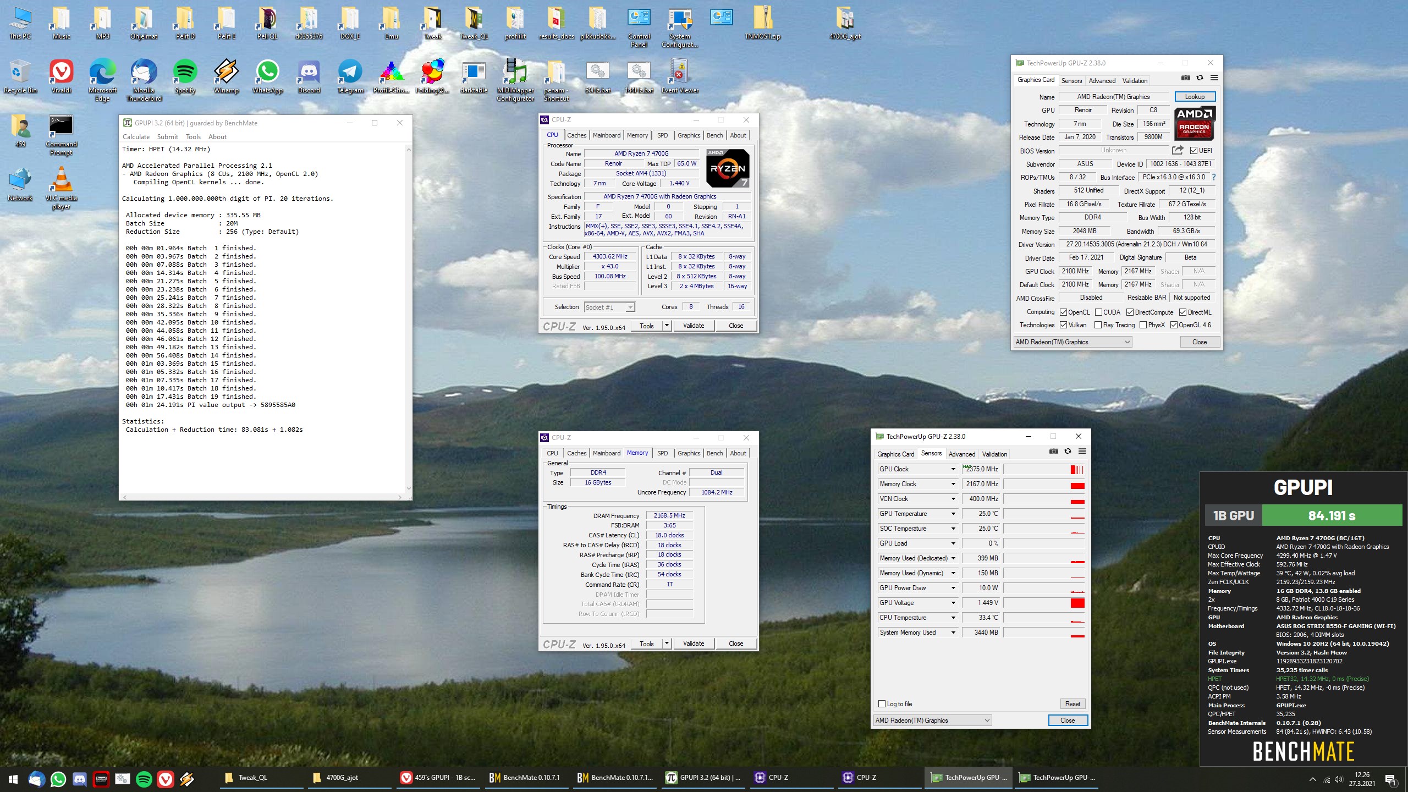Open hamburger menu in GPU-Z Graphics Card window
This screenshot has height=792, width=1408.
pyautogui.click(x=1214, y=78)
